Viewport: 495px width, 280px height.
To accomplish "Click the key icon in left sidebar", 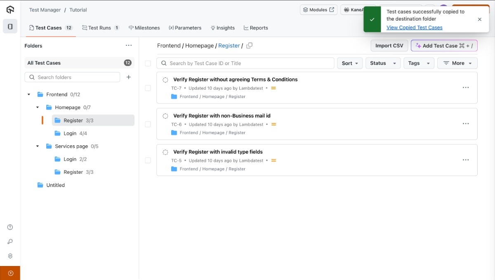I will (x=10, y=242).
